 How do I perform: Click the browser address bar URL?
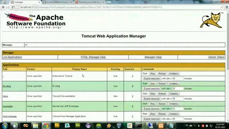(x=91, y=7)
